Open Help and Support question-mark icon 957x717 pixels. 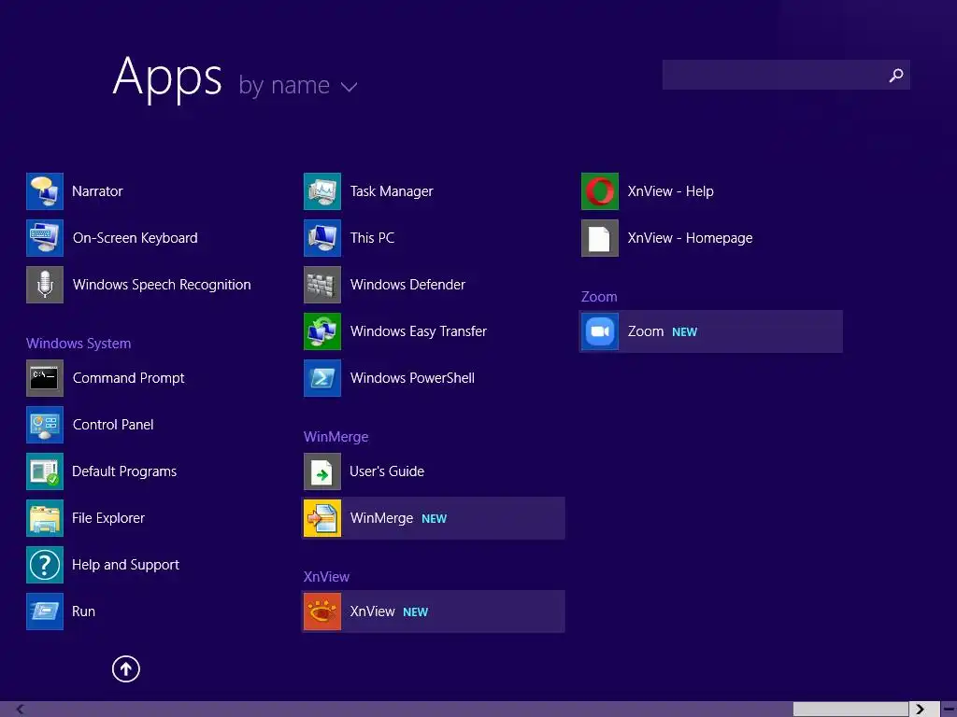click(x=45, y=565)
